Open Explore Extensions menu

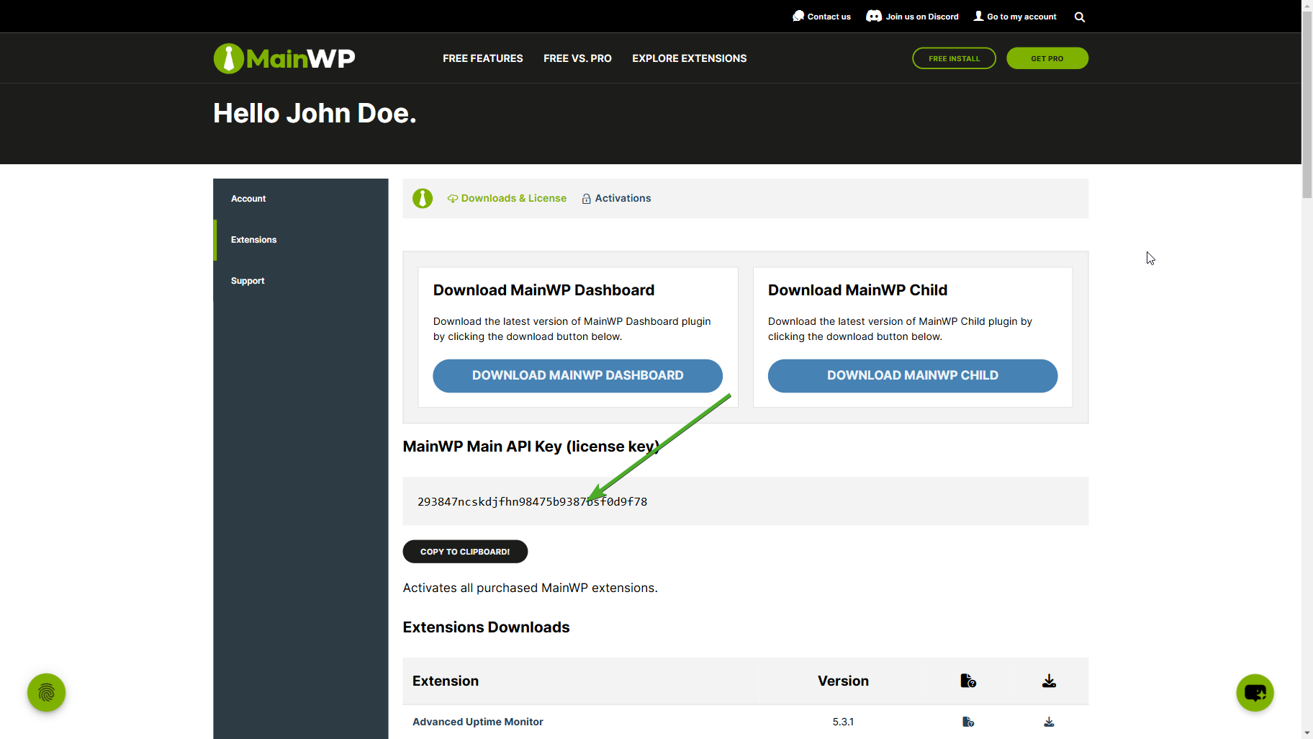pyautogui.click(x=689, y=58)
